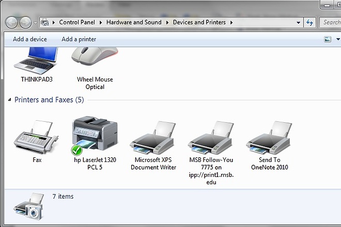Go to Hardware and Sound breadcrumb
Viewport: 341px width, 227px height.
134,22
